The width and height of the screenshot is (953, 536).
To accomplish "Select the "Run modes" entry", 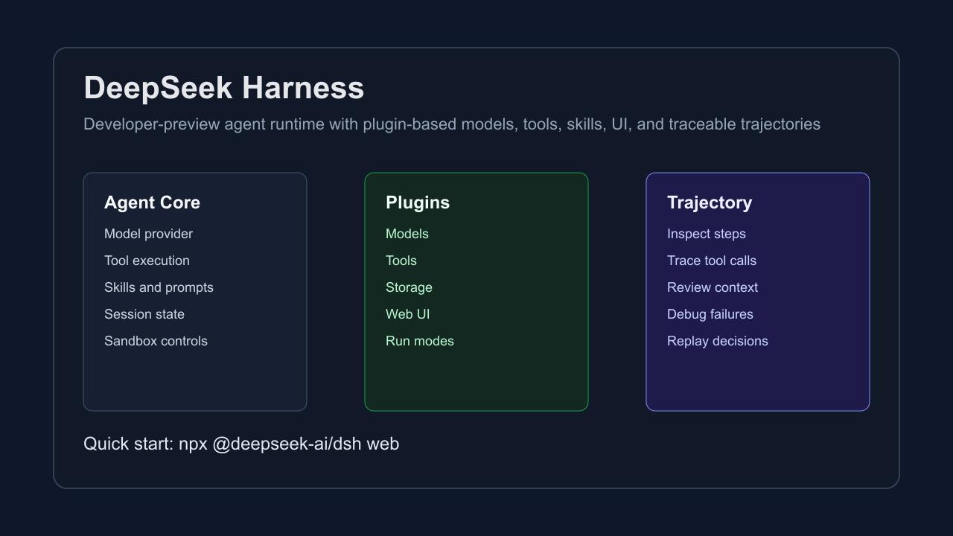I will click(420, 341).
